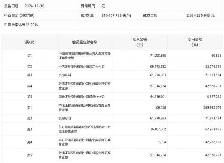224x163 pixels.
Task: Click the 买入金额(元) column header
Action: (x=140, y=42)
